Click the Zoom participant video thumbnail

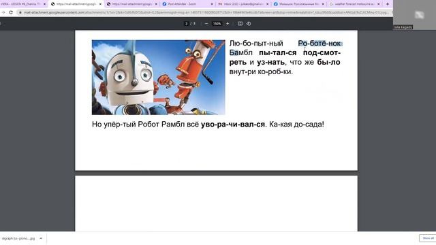tap(414, 15)
